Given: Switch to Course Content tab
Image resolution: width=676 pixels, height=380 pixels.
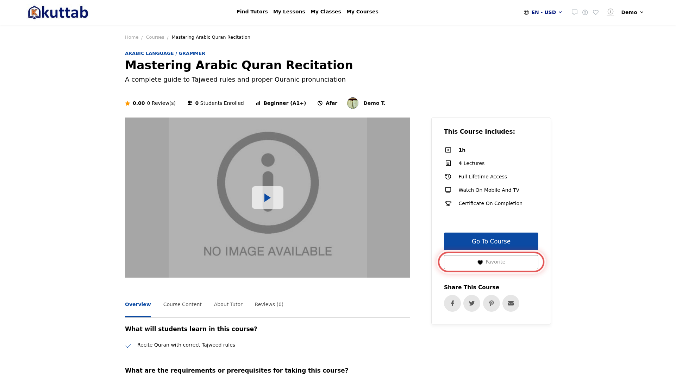Looking at the screenshot, I should (x=182, y=304).
